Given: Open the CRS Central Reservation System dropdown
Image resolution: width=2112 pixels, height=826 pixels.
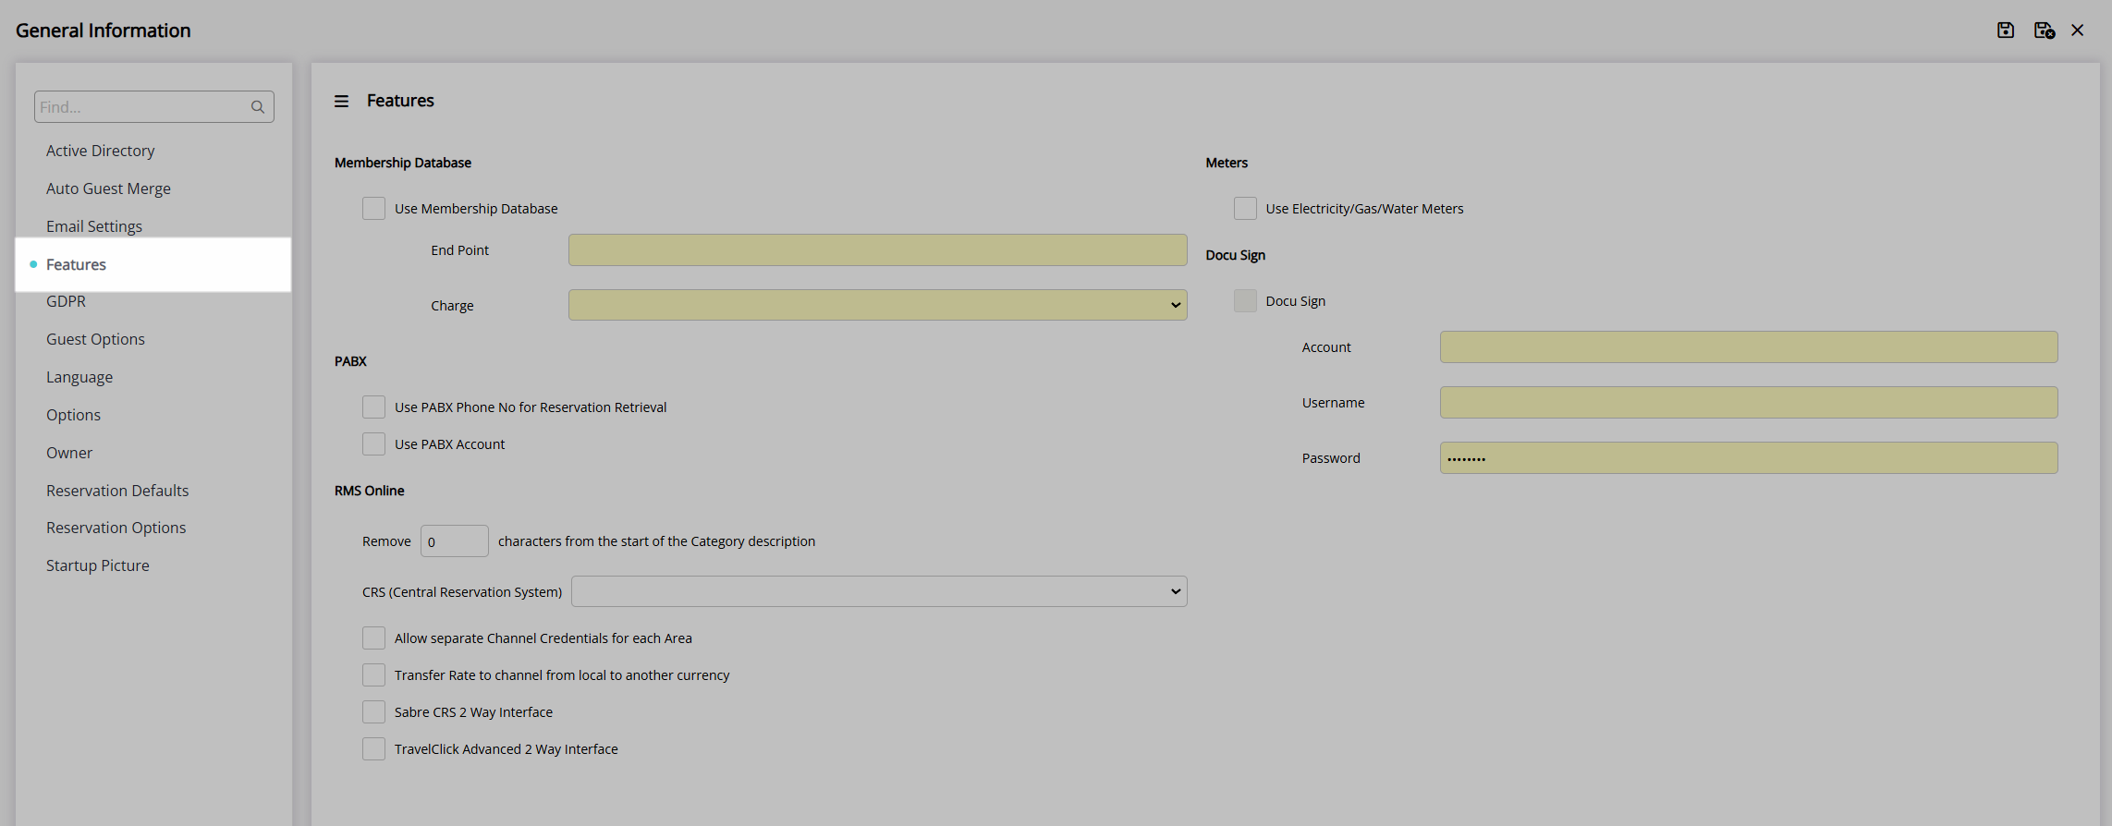Looking at the screenshot, I should click(879, 591).
